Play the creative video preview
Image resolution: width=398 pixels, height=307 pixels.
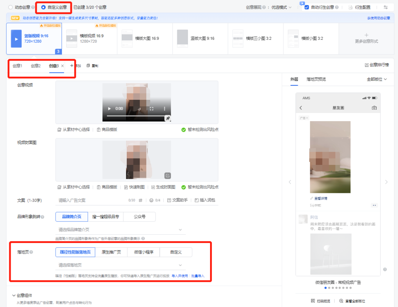109,109
